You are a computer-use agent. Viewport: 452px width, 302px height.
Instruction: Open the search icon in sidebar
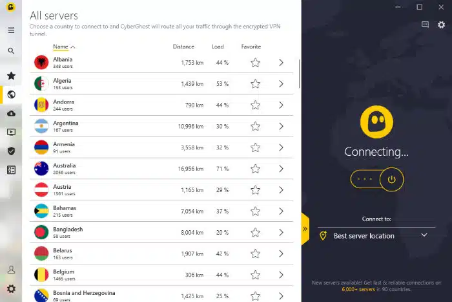coord(11,51)
